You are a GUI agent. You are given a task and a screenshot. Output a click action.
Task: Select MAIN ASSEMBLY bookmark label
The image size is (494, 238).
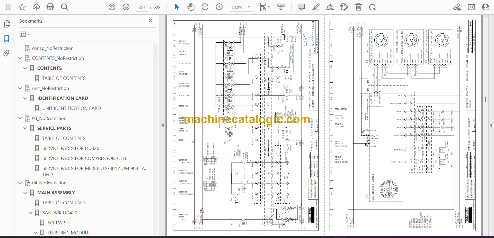click(x=56, y=193)
